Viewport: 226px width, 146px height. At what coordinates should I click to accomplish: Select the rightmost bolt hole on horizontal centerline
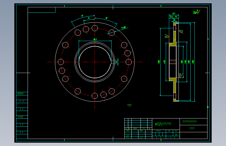pyautogui.click(x=129, y=62)
